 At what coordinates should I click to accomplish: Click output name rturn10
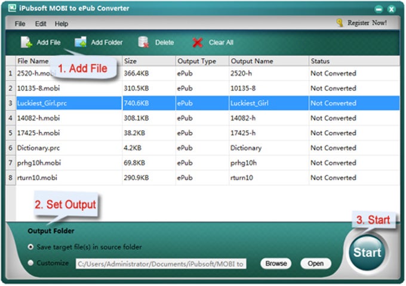[x=242, y=178]
